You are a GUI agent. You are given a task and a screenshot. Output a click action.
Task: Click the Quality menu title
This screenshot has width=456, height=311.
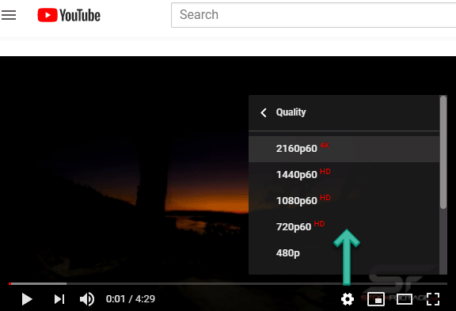point(291,112)
